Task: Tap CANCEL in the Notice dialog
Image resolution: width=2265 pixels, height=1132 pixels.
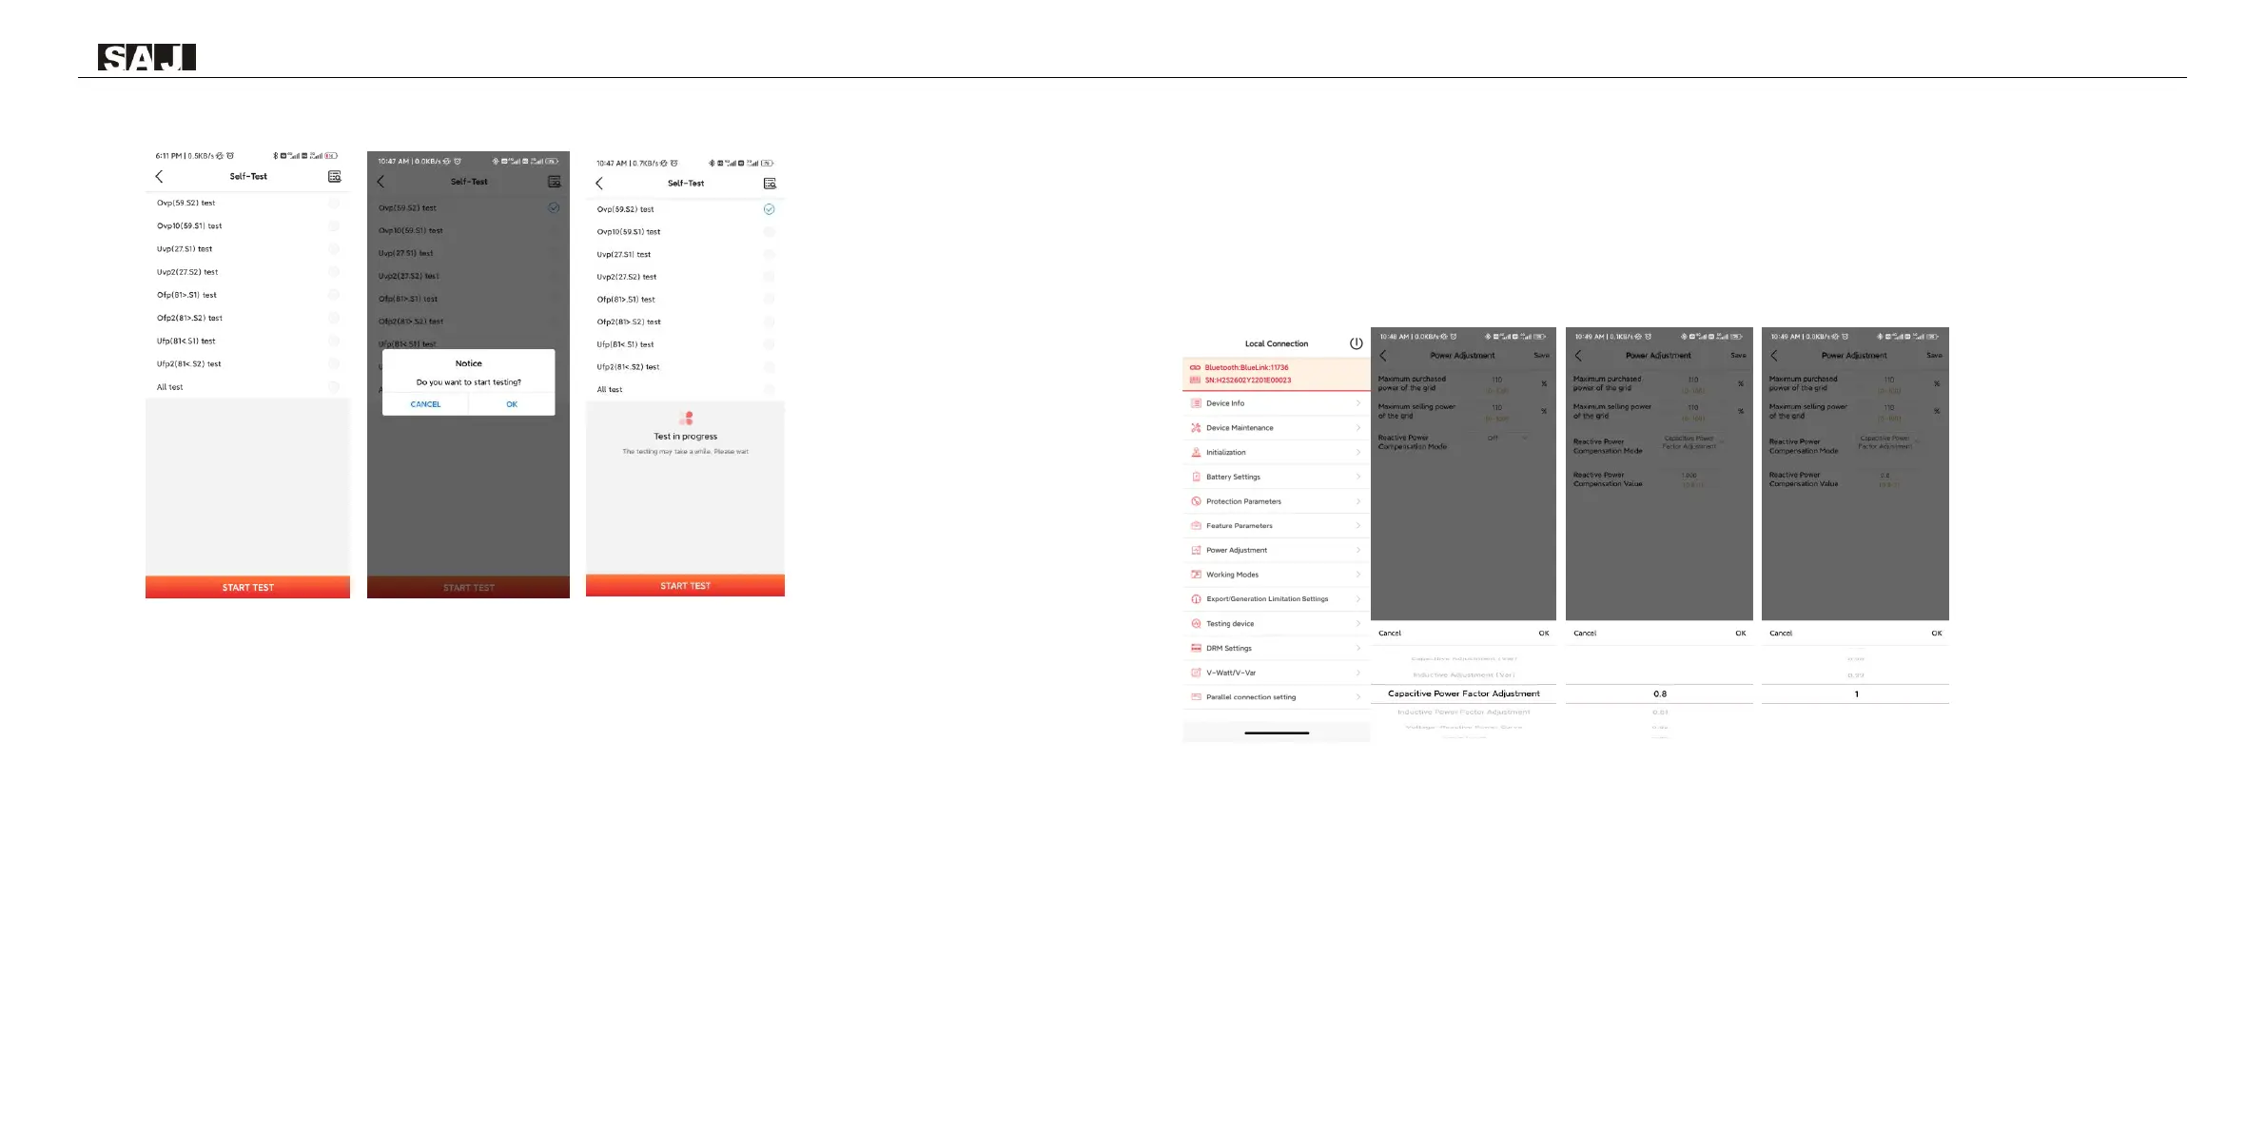Action: click(x=425, y=404)
